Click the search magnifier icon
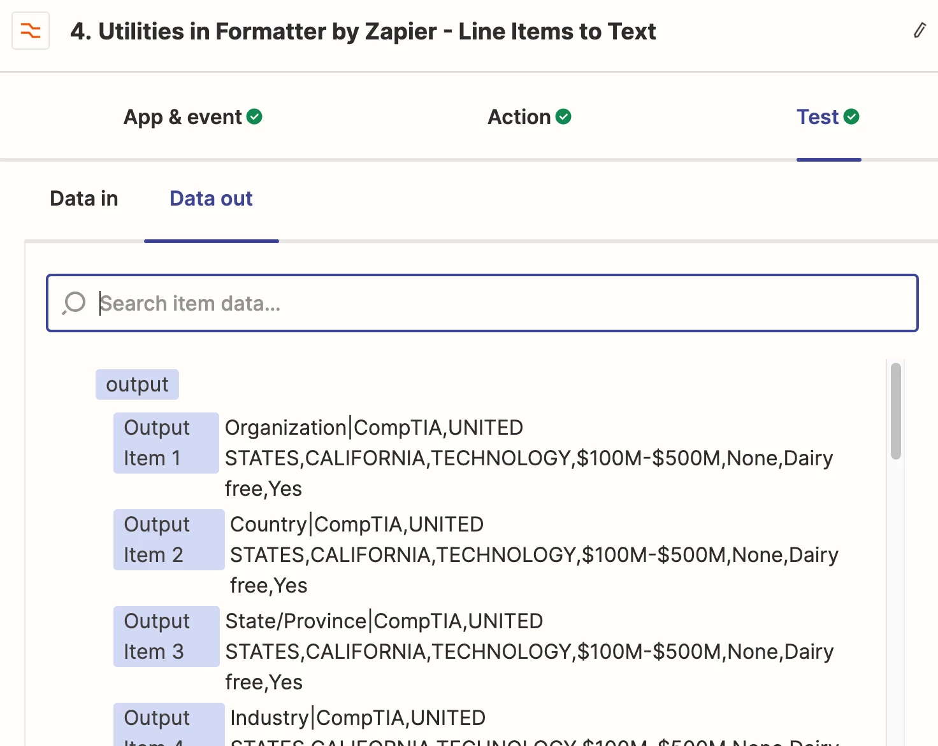The image size is (938, 746). click(74, 303)
